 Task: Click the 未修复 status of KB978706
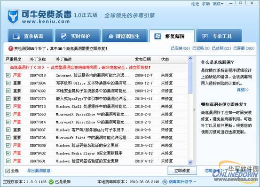point(167,138)
